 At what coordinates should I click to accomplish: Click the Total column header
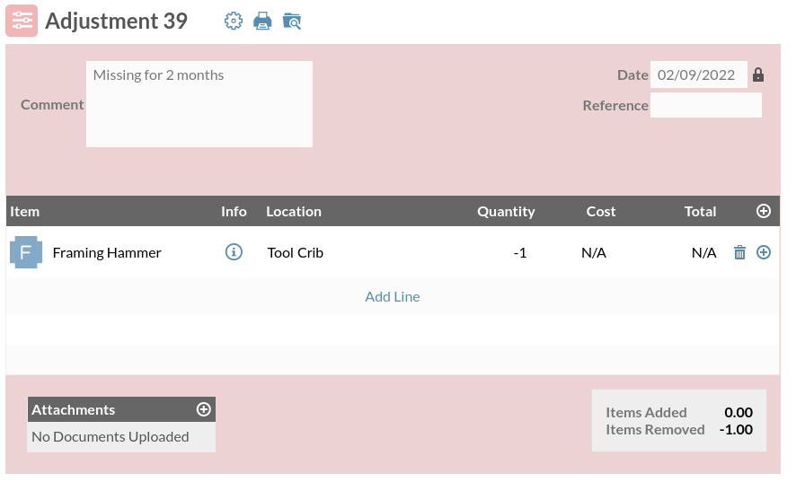(x=700, y=212)
